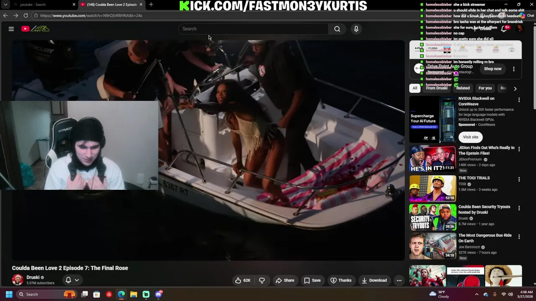Viewport: 536px width, 301px height.
Task: Open the YouTube guide hamburger menu
Action: click(x=11, y=29)
